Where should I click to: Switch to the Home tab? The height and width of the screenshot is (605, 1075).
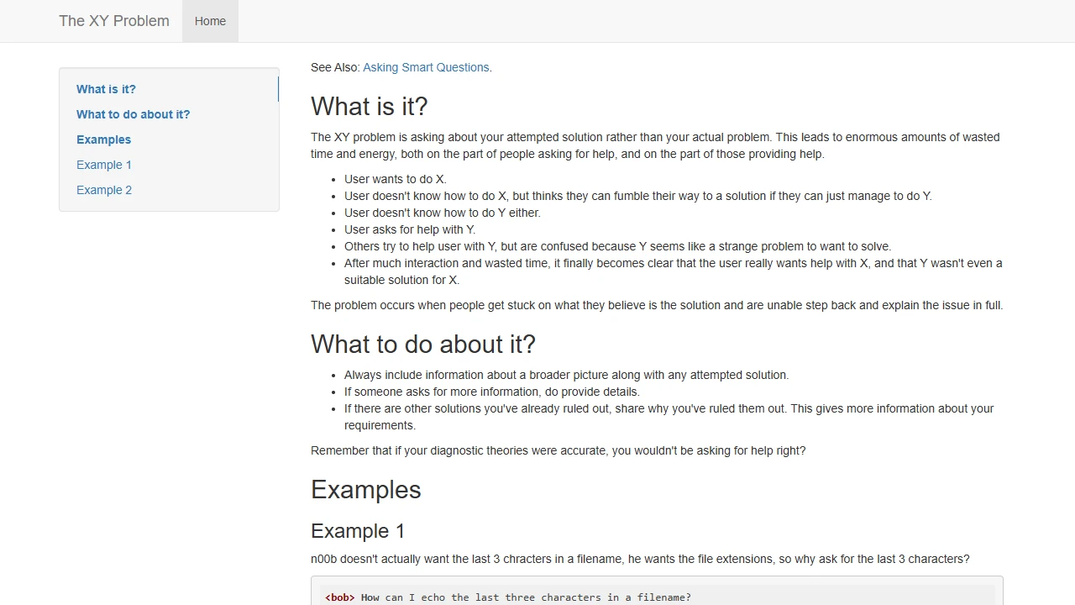click(210, 21)
